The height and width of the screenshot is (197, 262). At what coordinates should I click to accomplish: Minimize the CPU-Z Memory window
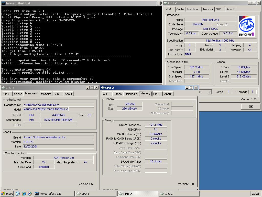[x=187, y=88]
